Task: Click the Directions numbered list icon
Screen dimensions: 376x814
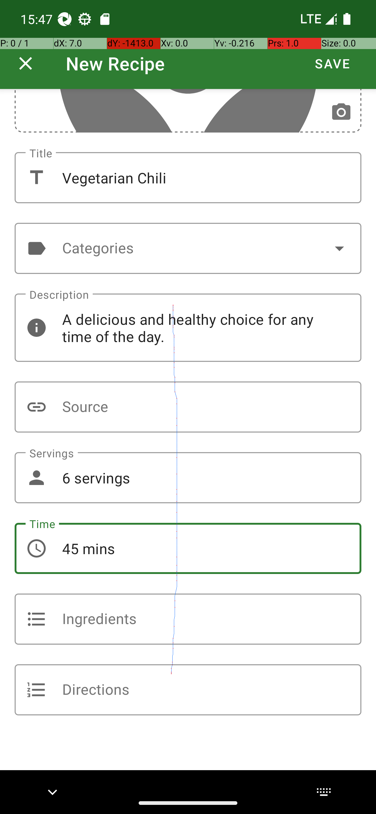Action: coord(36,690)
